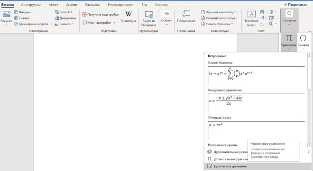Insert a Текстовое поле text box

pyautogui.click(x=251, y=18)
